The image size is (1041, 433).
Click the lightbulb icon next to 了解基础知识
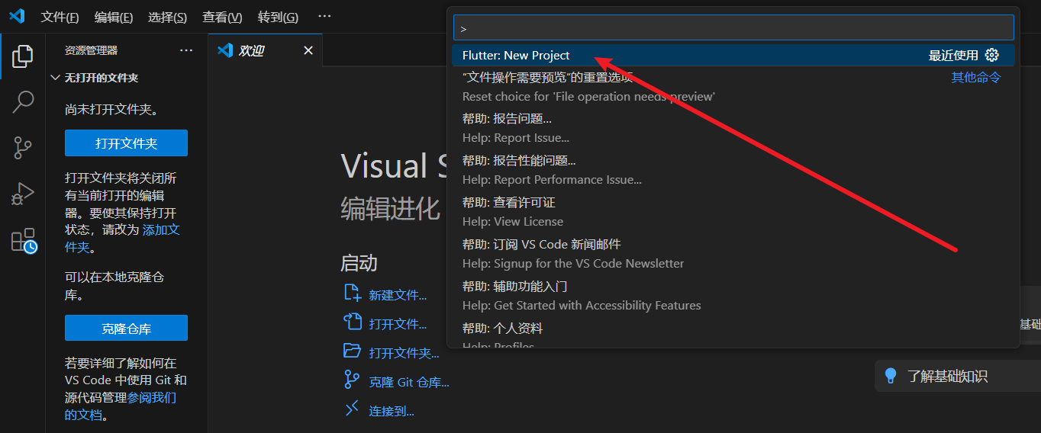point(890,376)
